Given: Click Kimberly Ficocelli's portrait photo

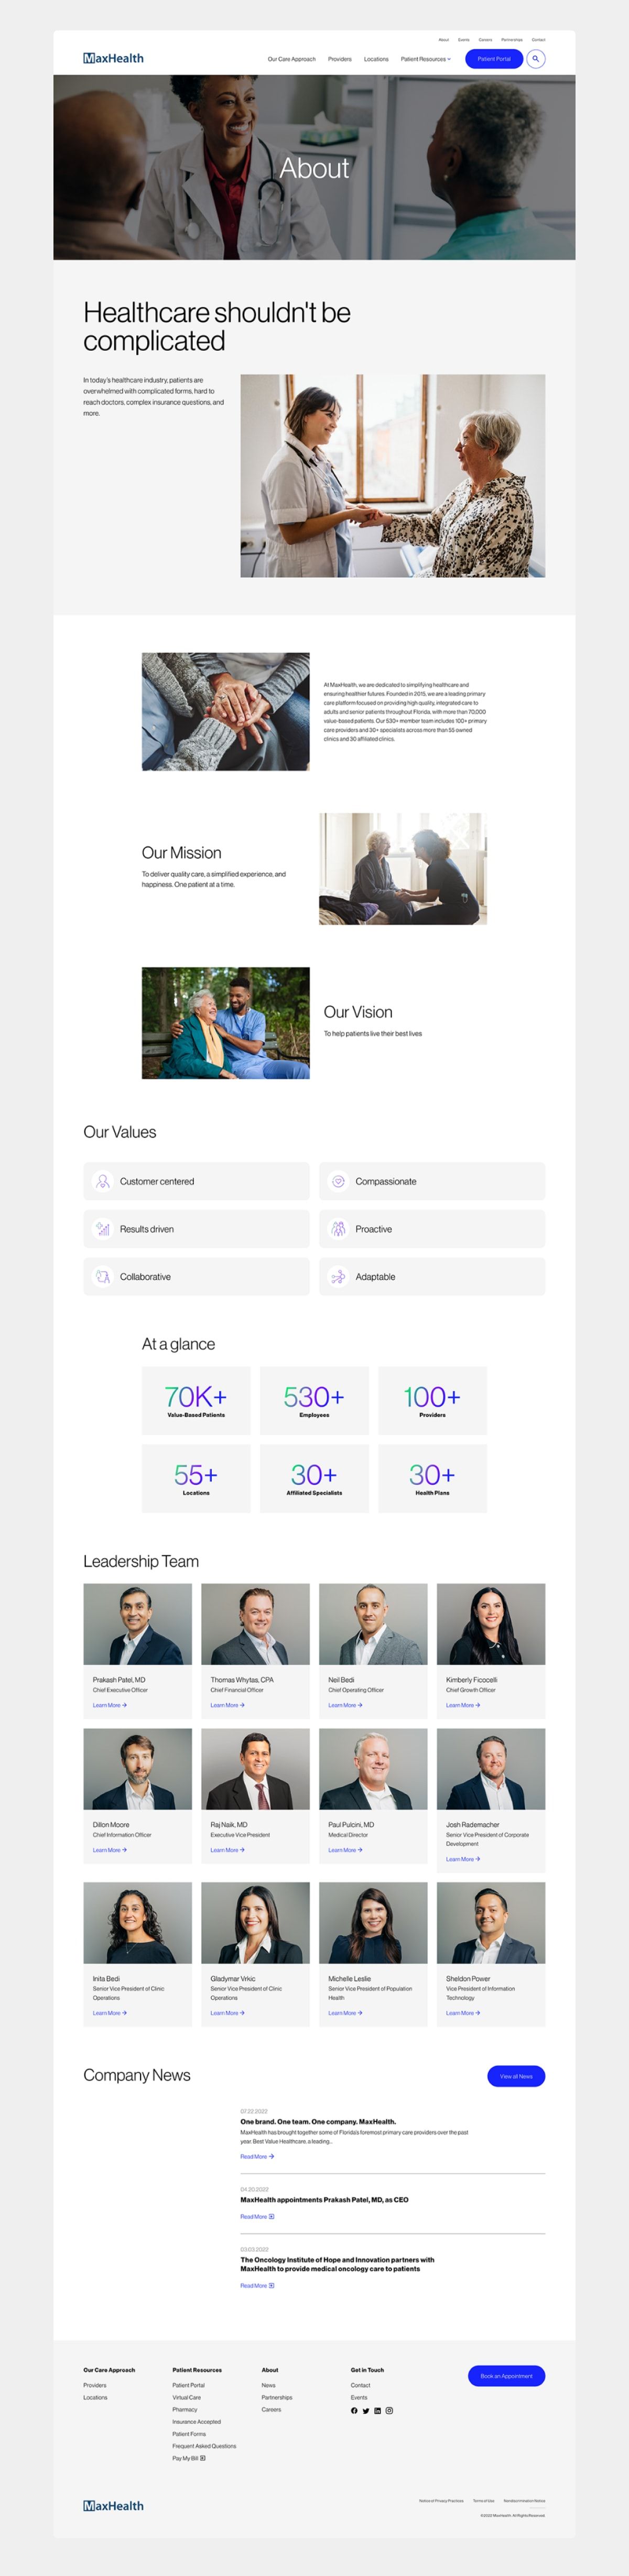Looking at the screenshot, I should [491, 1624].
